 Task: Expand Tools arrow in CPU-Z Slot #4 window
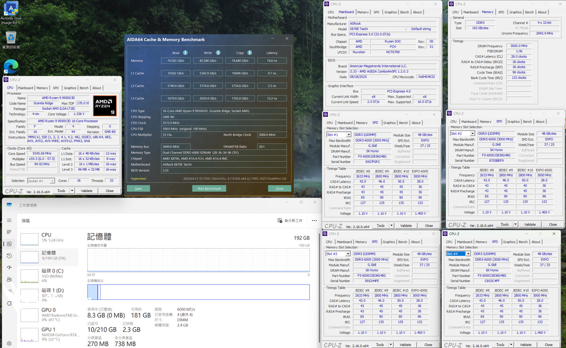[x=511, y=344]
